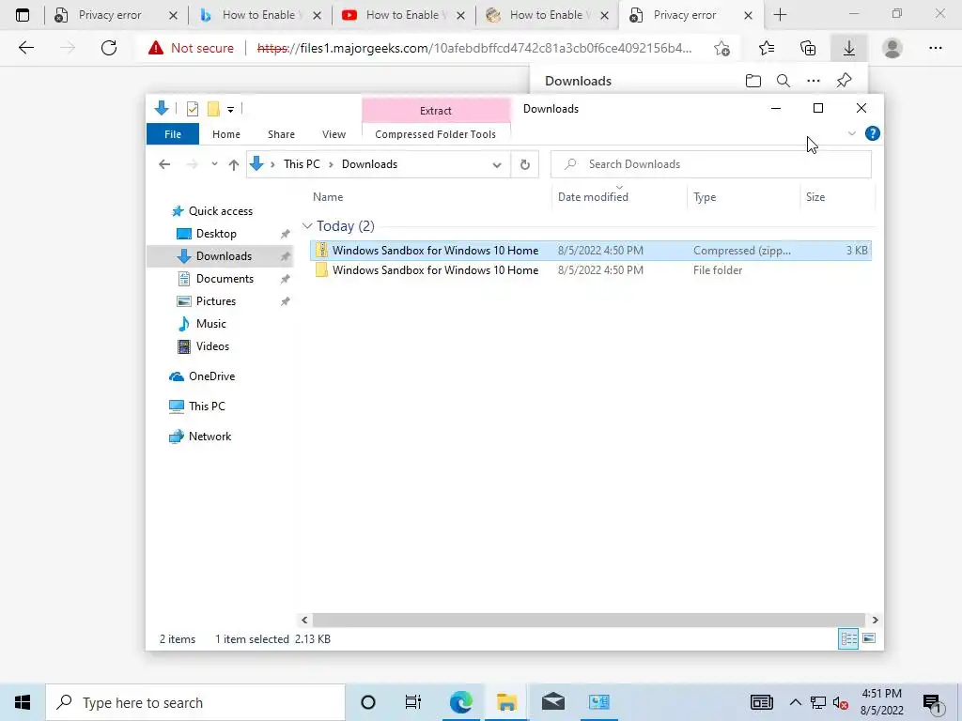Image resolution: width=962 pixels, height=721 pixels.
Task: Collapse the Today (2) group
Action: pos(307,225)
